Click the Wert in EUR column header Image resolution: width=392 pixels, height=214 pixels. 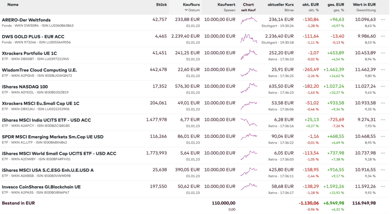point(364,5)
